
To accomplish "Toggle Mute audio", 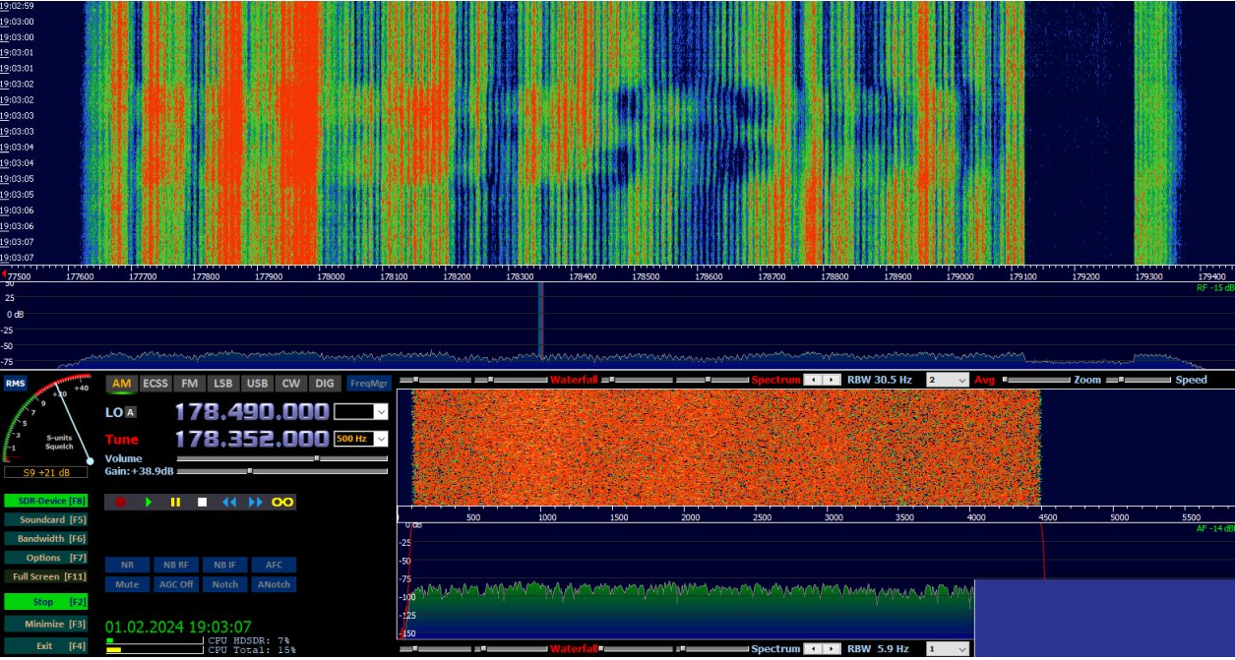I will point(128,584).
